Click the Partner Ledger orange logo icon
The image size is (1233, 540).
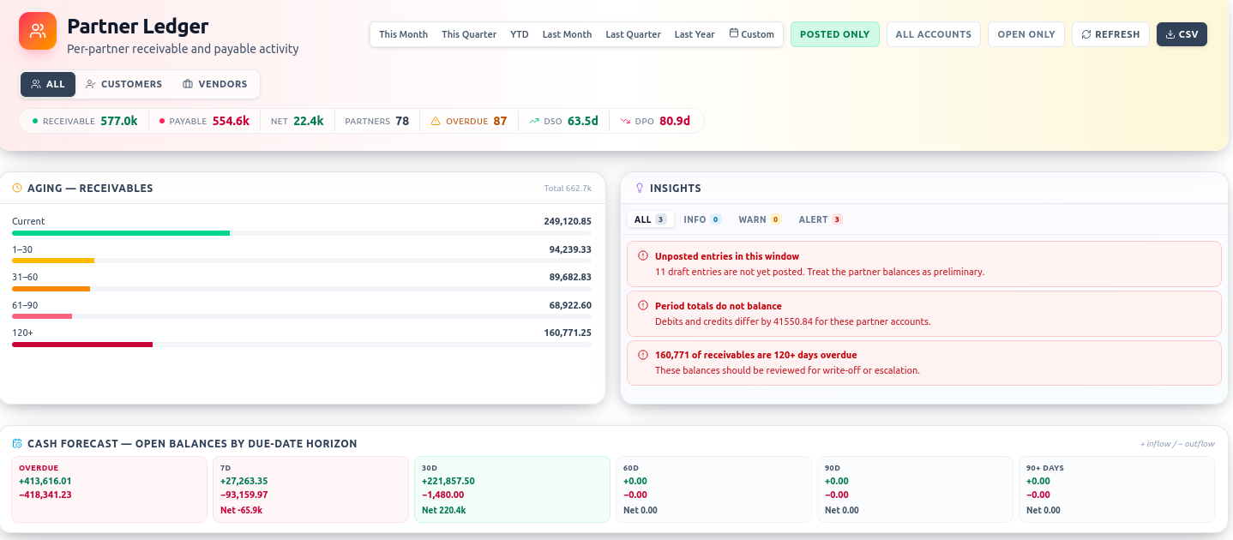38,31
